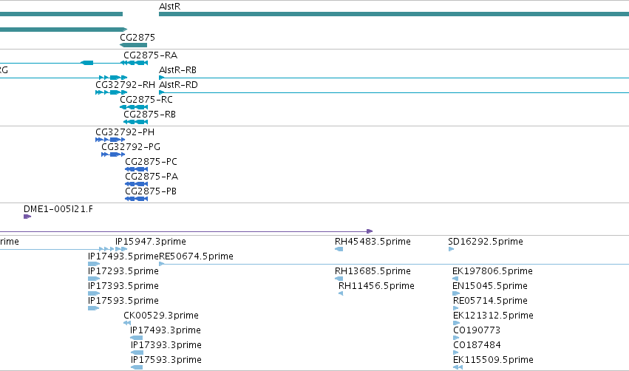Screen dimensions: 629x371
Task: Click the purple DME1-005I21.F arrow glyph
Action: point(27,217)
